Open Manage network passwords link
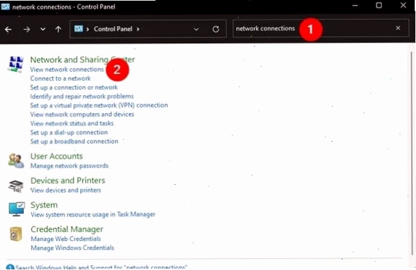 [x=70, y=166]
